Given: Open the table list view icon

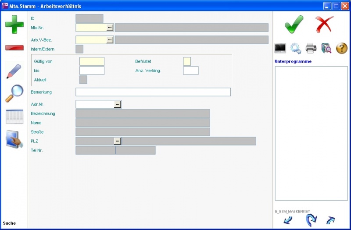Looking at the screenshot, I should point(14,117).
